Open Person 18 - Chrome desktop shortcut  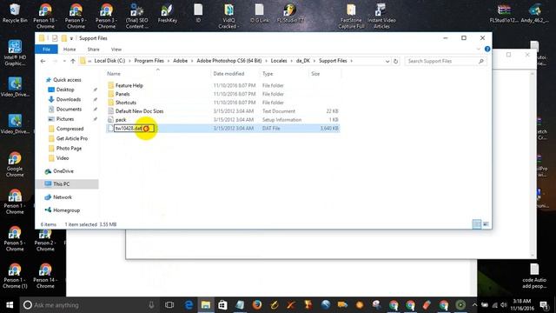click(45, 16)
